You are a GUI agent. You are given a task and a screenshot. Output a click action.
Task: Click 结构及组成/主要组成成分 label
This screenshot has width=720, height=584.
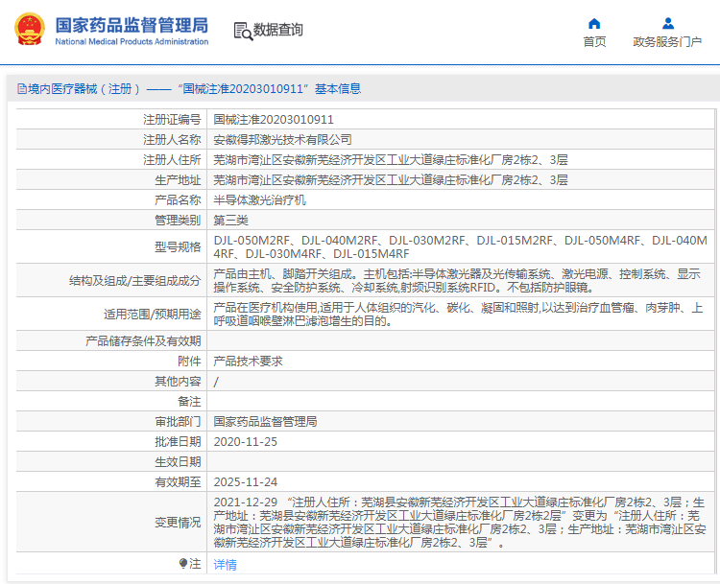click(x=135, y=280)
